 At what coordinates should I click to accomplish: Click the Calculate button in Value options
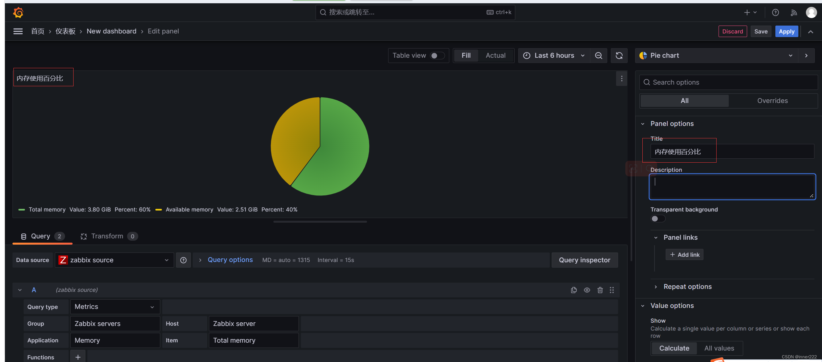[x=675, y=348]
